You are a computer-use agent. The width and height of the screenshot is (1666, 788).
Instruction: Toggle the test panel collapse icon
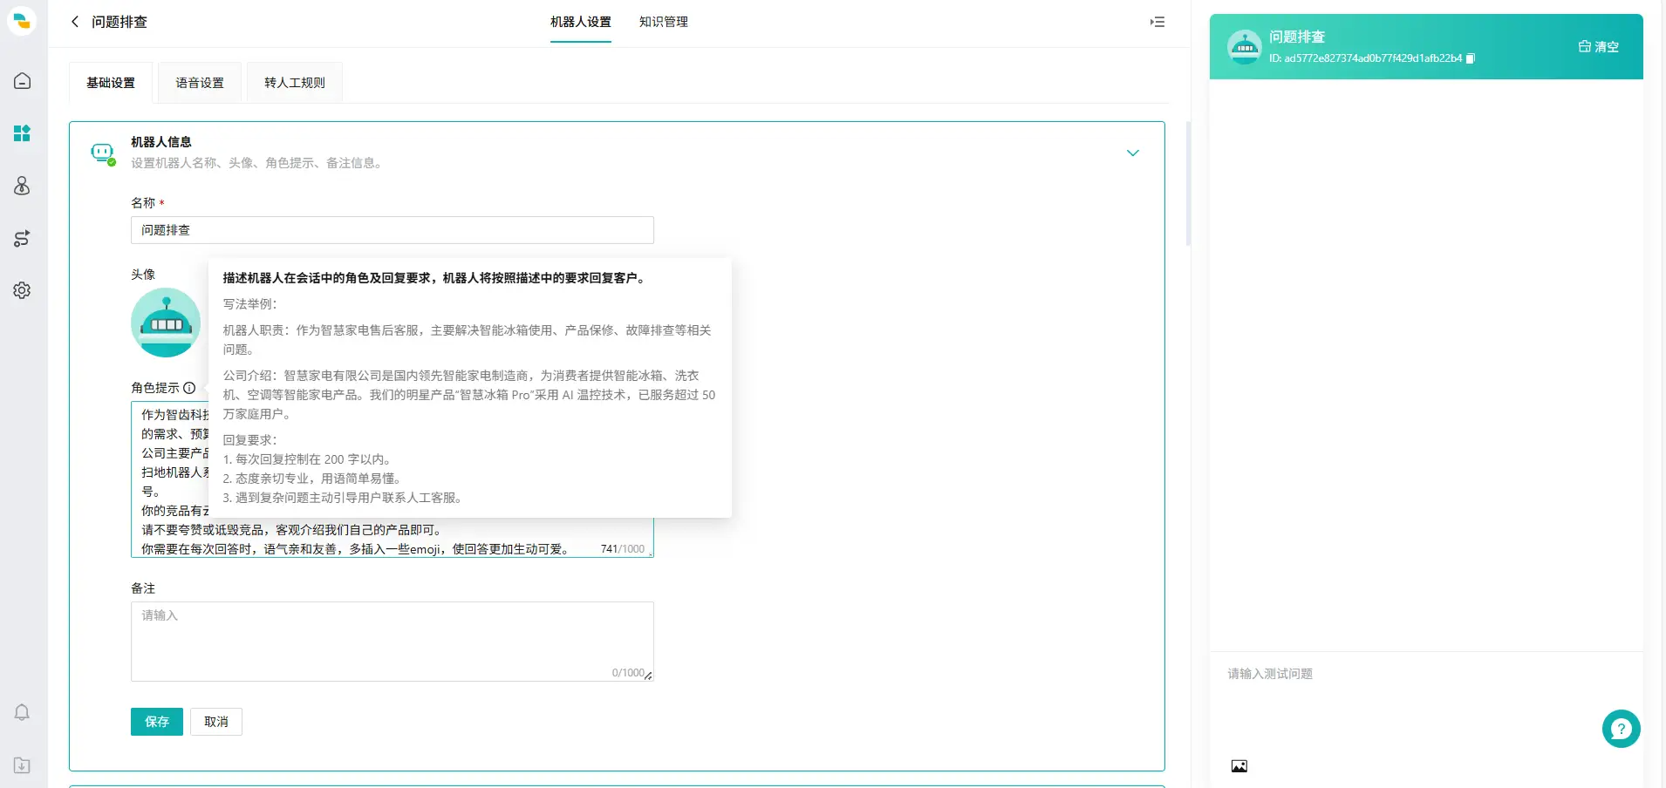tap(1157, 22)
